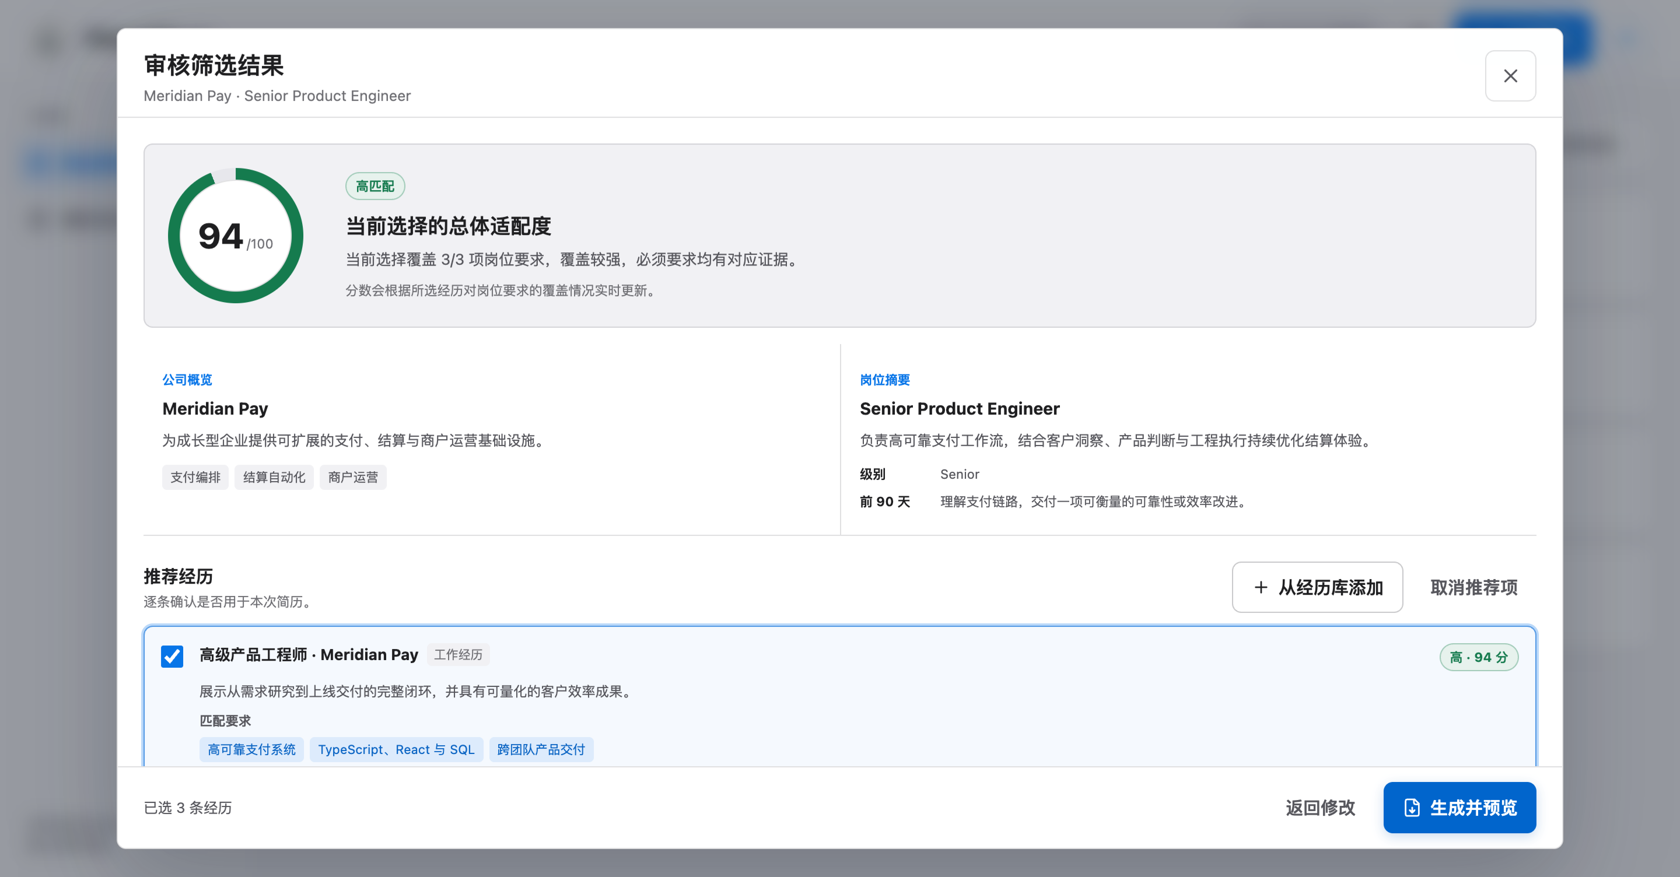Click the 推荐经历 section title
This screenshot has height=877, width=1680.
(x=178, y=577)
